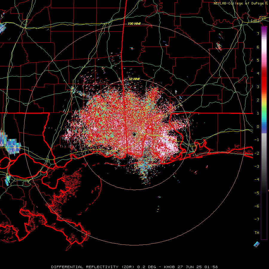Pick the white band of the color bar
The width and height of the screenshot is (269, 269).
coord(264,45)
